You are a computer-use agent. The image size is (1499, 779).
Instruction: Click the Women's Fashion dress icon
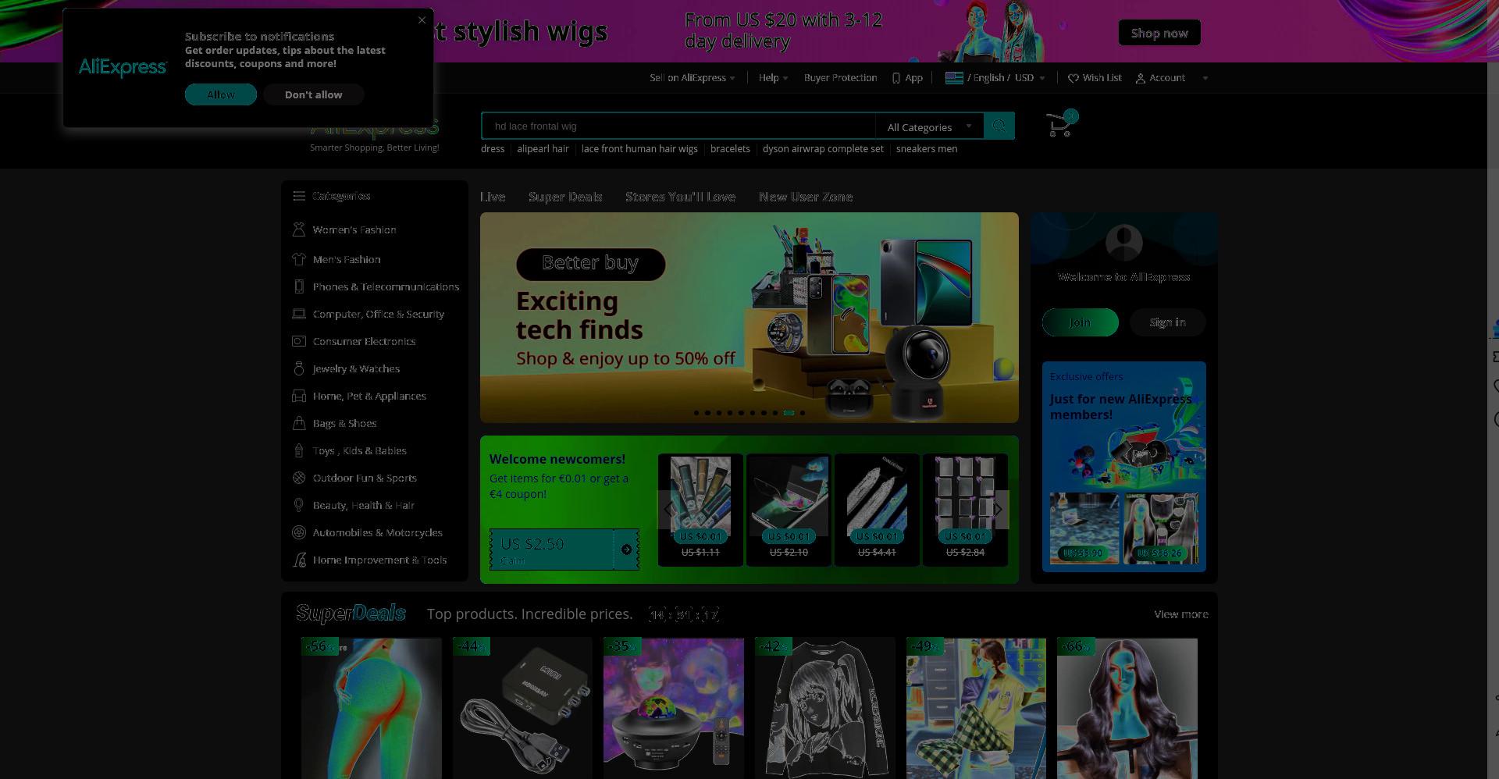[x=298, y=229]
